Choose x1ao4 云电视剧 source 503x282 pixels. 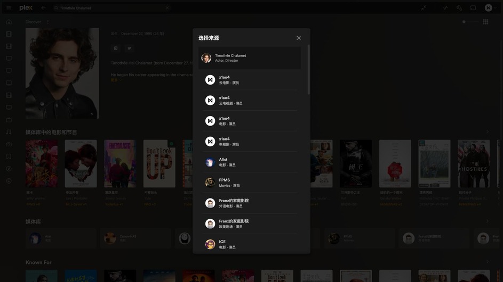coord(250,101)
